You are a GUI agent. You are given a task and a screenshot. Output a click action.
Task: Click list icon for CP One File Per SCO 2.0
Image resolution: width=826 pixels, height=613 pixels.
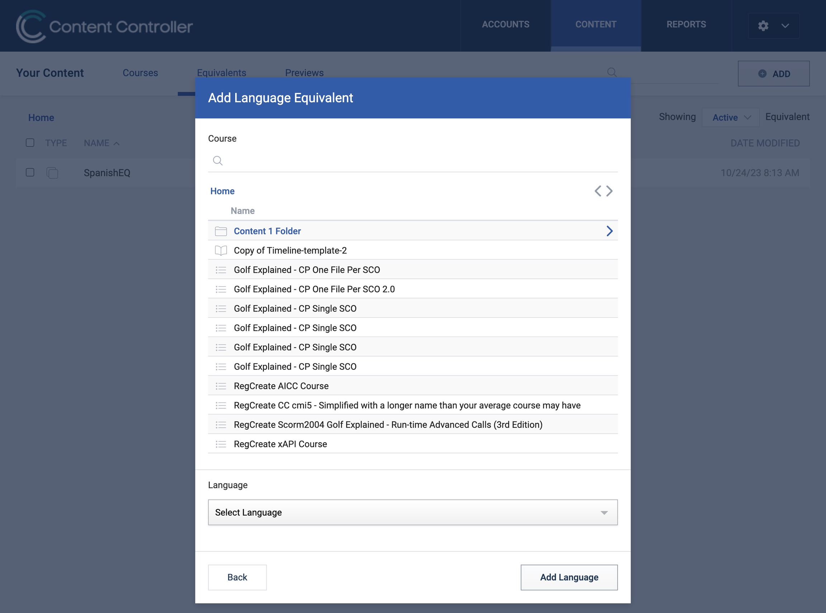coord(221,289)
